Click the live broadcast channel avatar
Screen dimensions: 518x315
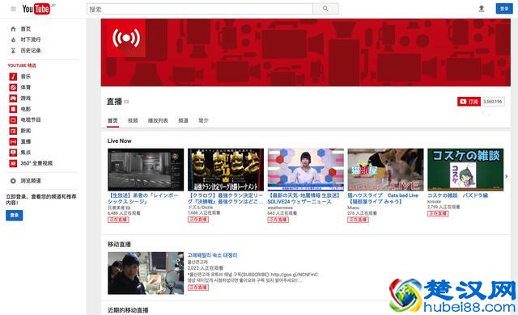pos(126,38)
